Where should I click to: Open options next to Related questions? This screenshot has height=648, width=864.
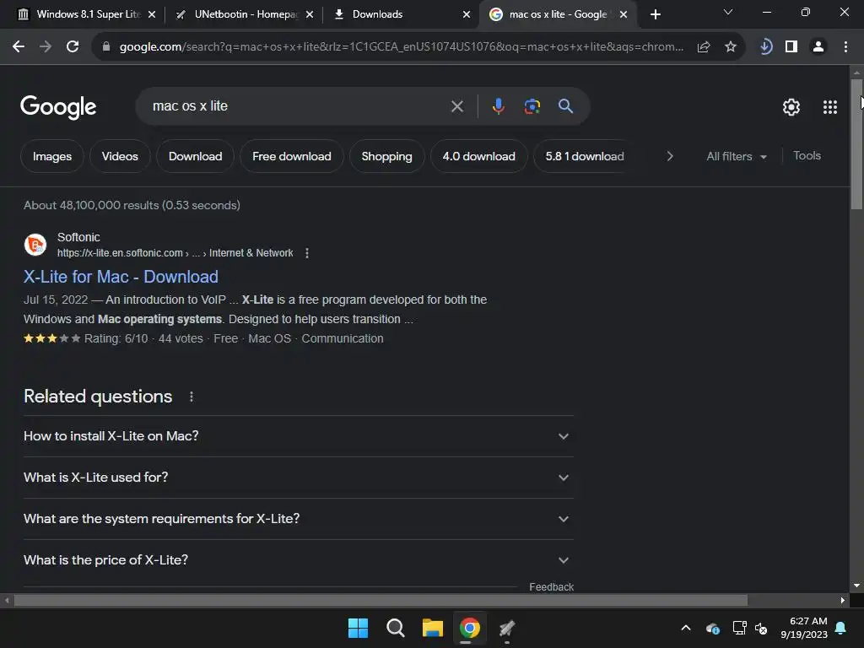click(192, 397)
